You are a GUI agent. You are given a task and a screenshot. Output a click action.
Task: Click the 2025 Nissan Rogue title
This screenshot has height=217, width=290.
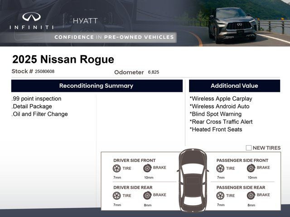point(63,60)
